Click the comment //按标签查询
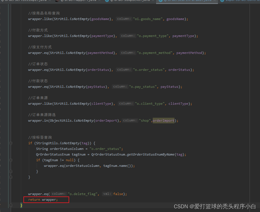Image resolution: width=260 pixels, height=212 pixels. point(40,137)
